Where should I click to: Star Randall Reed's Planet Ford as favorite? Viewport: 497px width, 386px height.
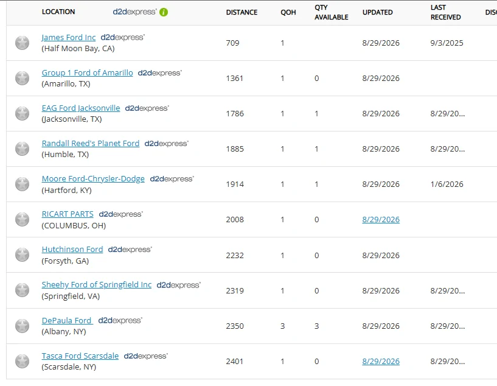tap(22, 149)
